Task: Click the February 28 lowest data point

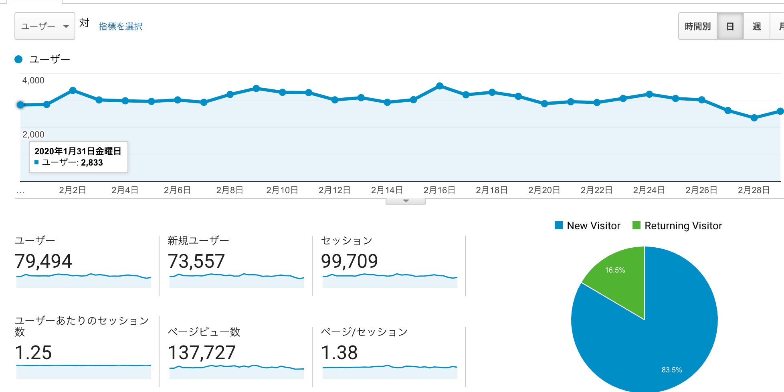Action: pos(754,118)
